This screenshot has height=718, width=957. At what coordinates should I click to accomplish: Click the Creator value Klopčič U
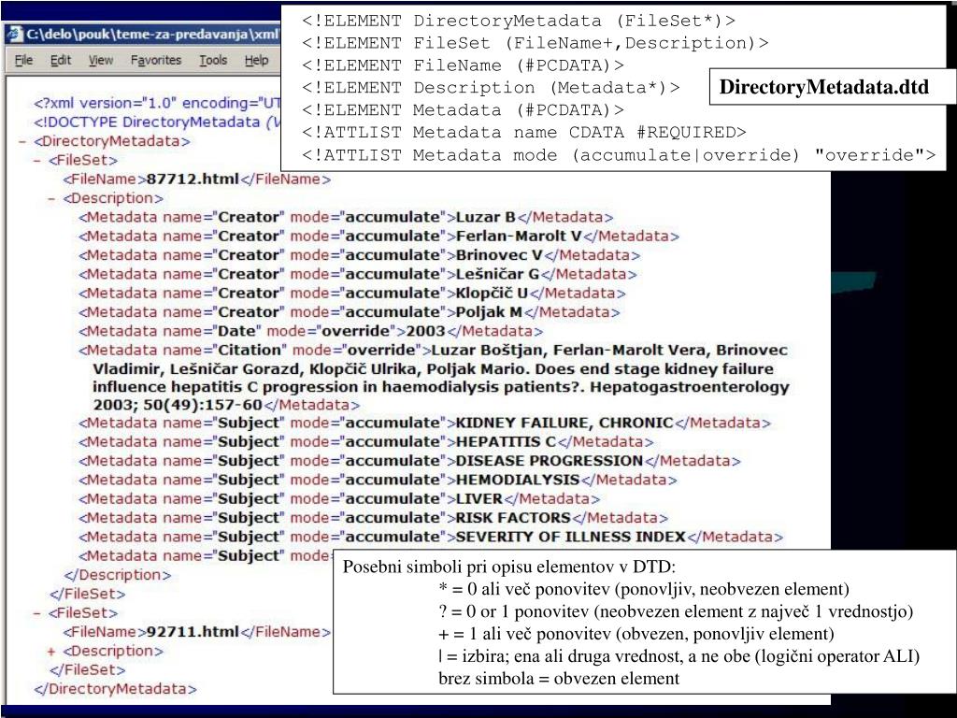(492, 293)
